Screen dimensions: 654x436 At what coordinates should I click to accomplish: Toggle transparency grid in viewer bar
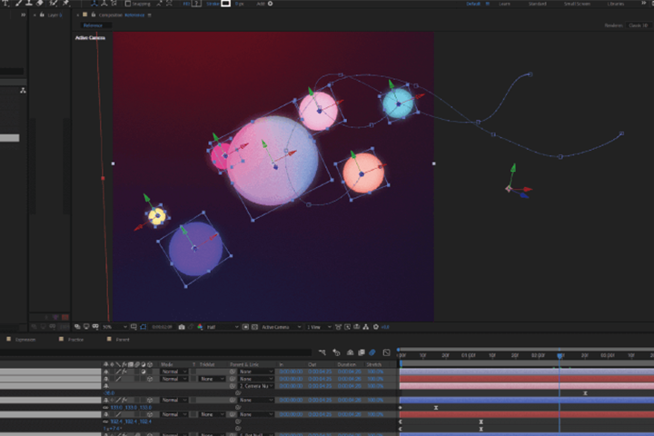(255, 327)
